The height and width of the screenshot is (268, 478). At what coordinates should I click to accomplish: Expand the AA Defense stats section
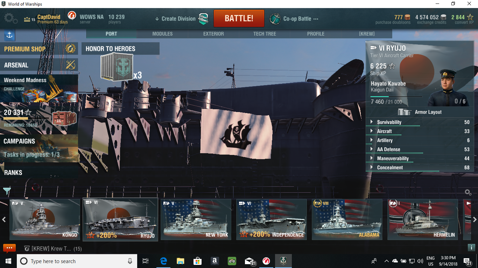(x=388, y=149)
